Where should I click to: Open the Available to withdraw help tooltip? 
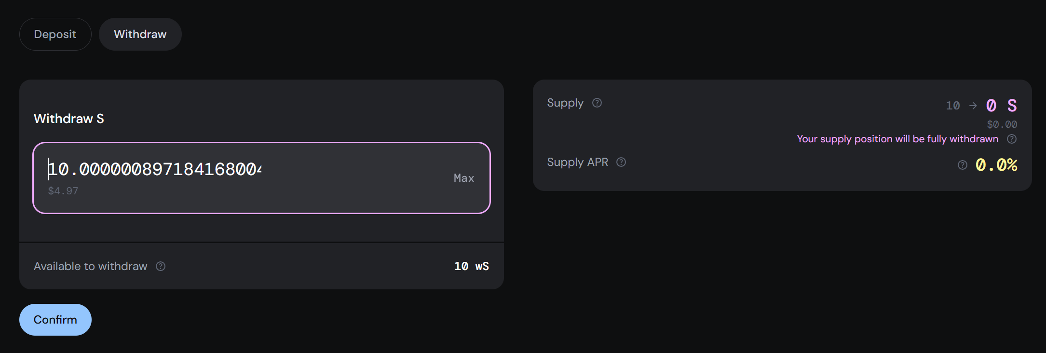click(161, 266)
